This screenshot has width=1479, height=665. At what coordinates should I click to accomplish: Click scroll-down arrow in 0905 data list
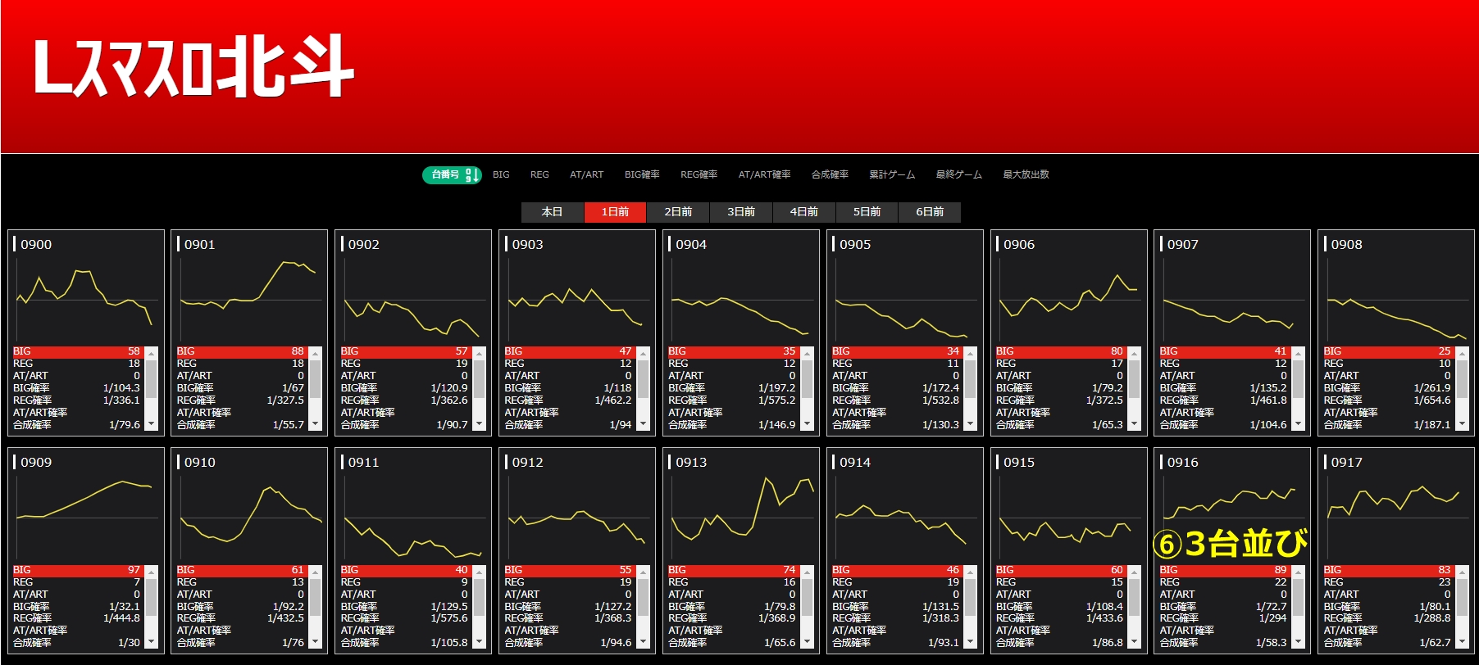pos(971,424)
